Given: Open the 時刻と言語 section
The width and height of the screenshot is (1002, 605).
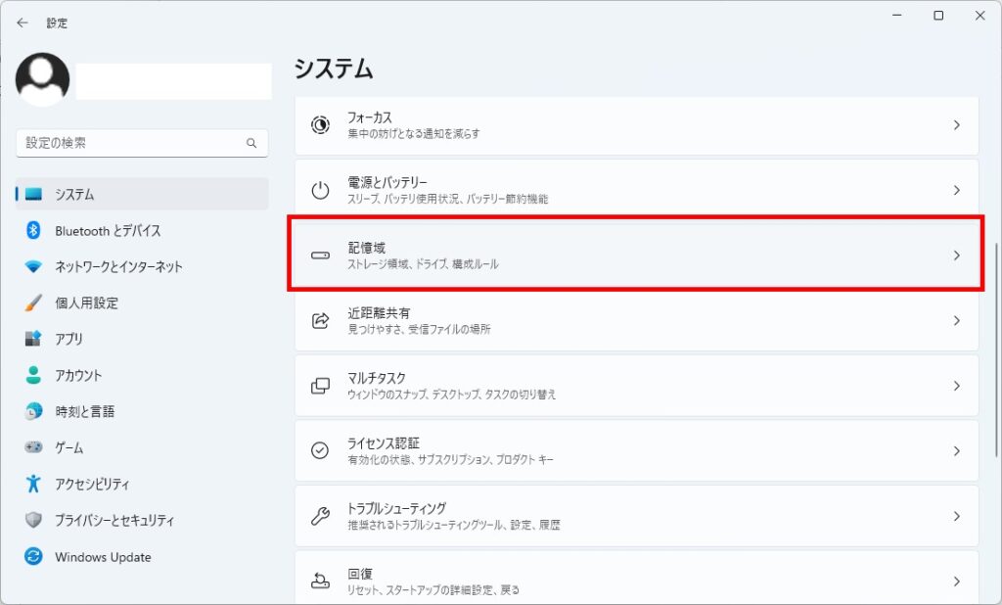Looking at the screenshot, I should [84, 411].
